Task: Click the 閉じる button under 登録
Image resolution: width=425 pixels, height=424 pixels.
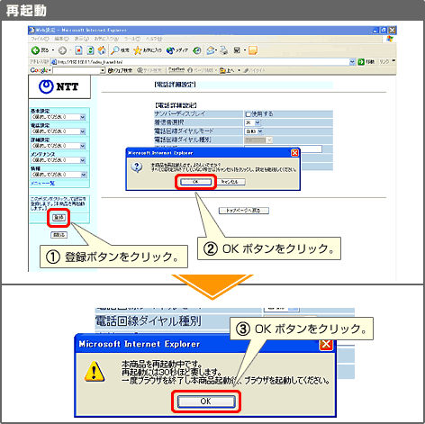Action: pyautogui.click(x=59, y=235)
